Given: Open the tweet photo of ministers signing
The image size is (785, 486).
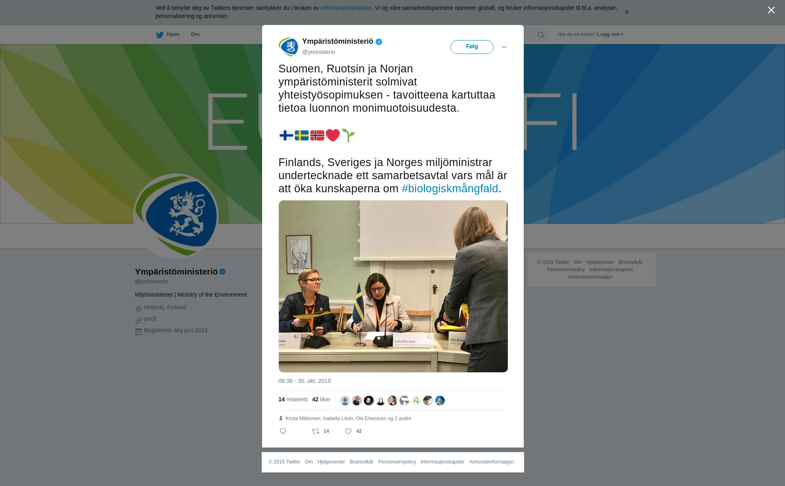Looking at the screenshot, I should pyautogui.click(x=393, y=286).
